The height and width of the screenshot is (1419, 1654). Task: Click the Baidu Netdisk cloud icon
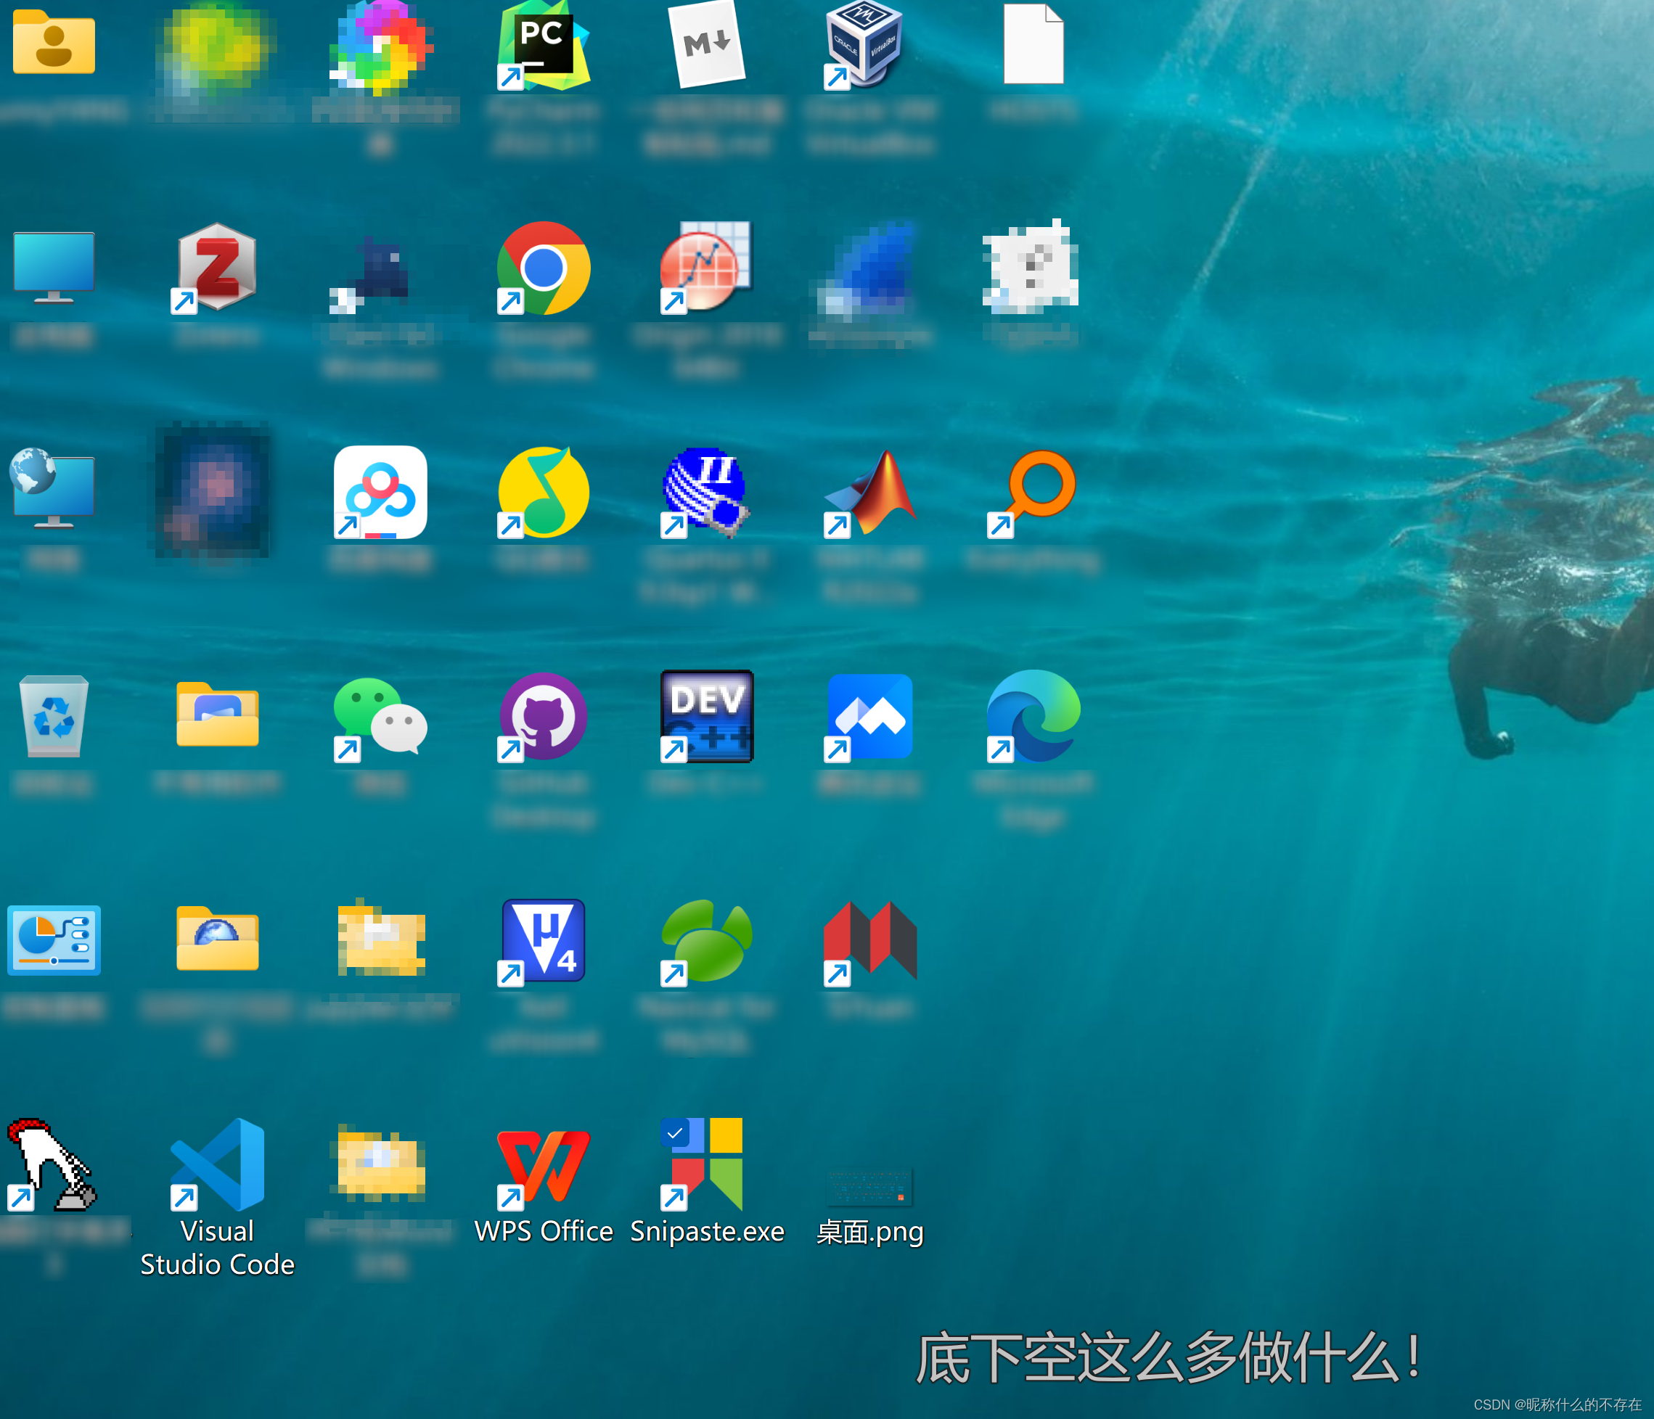point(381,493)
